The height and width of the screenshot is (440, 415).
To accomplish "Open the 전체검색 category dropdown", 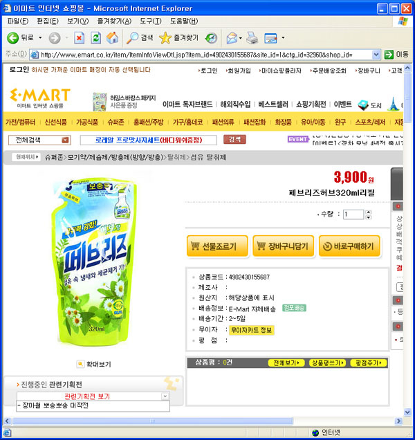I will pyautogui.click(x=66, y=140).
